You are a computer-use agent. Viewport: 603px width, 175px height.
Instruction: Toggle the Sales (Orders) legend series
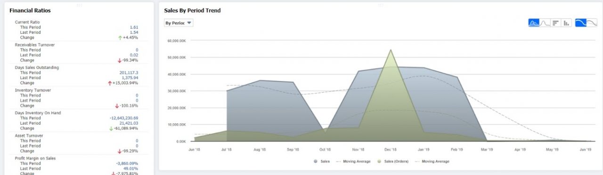393,161
